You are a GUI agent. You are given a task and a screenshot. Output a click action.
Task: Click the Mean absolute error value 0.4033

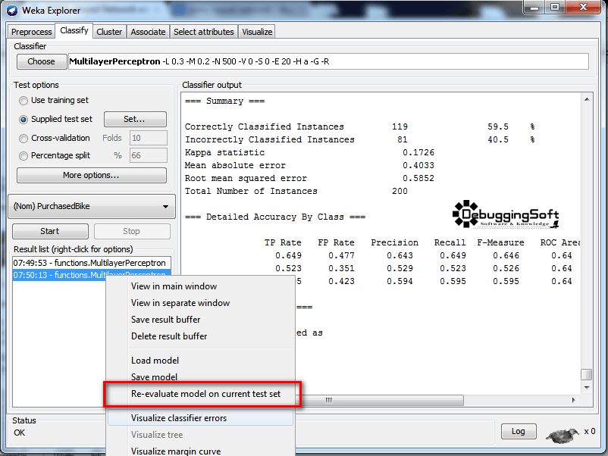pos(418,165)
